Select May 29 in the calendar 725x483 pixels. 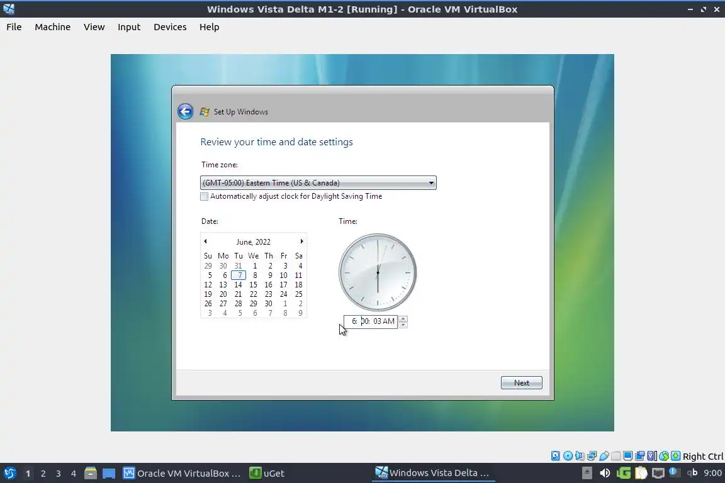[208, 266]
